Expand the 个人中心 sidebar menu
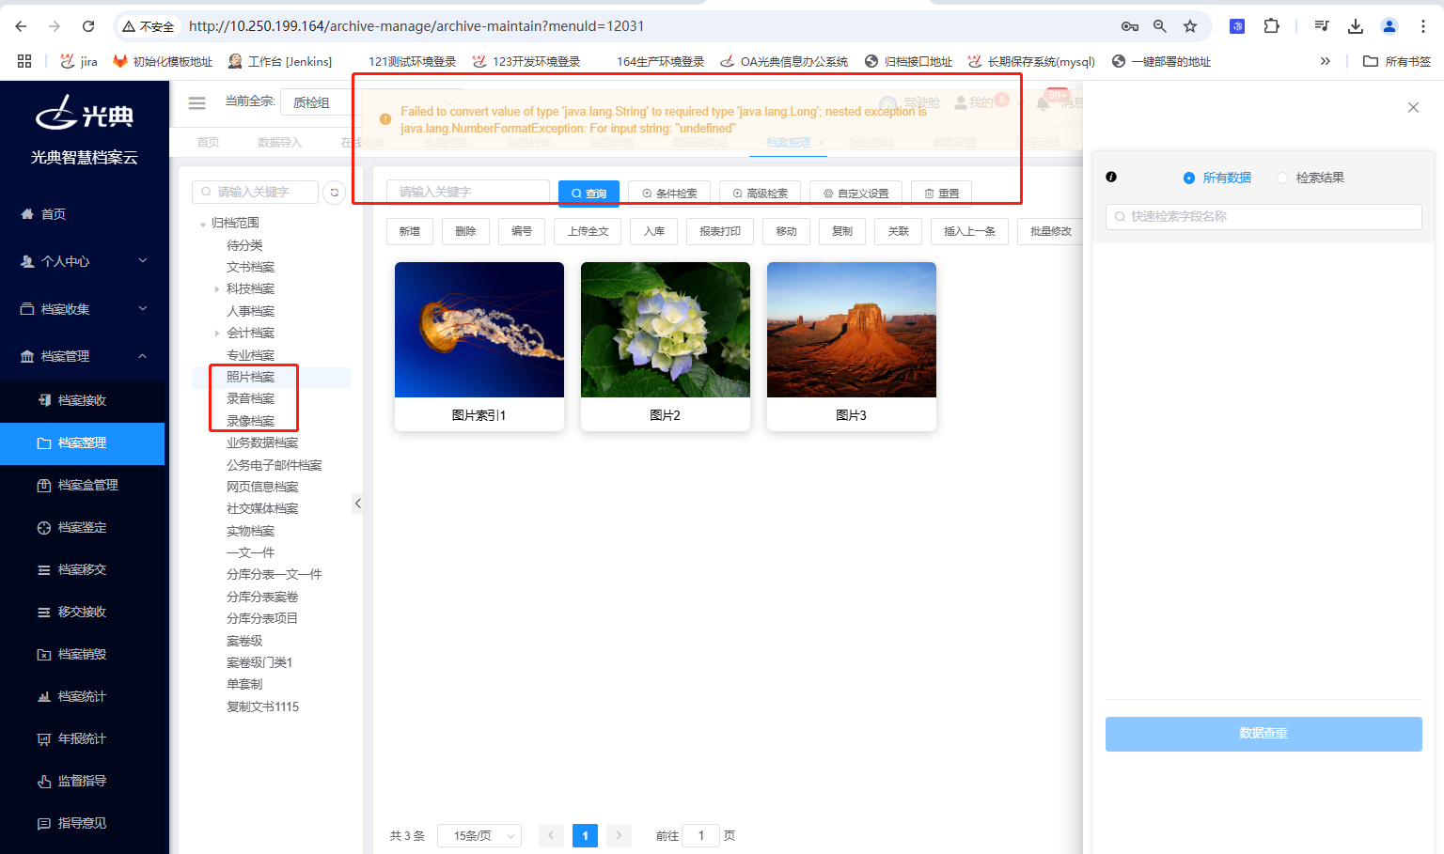The image size is (1444, 854). 82,261
